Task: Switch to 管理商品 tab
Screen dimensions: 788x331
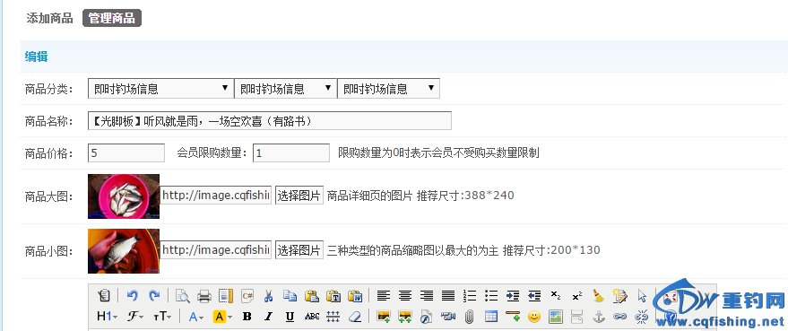Action: click(111, 19)
